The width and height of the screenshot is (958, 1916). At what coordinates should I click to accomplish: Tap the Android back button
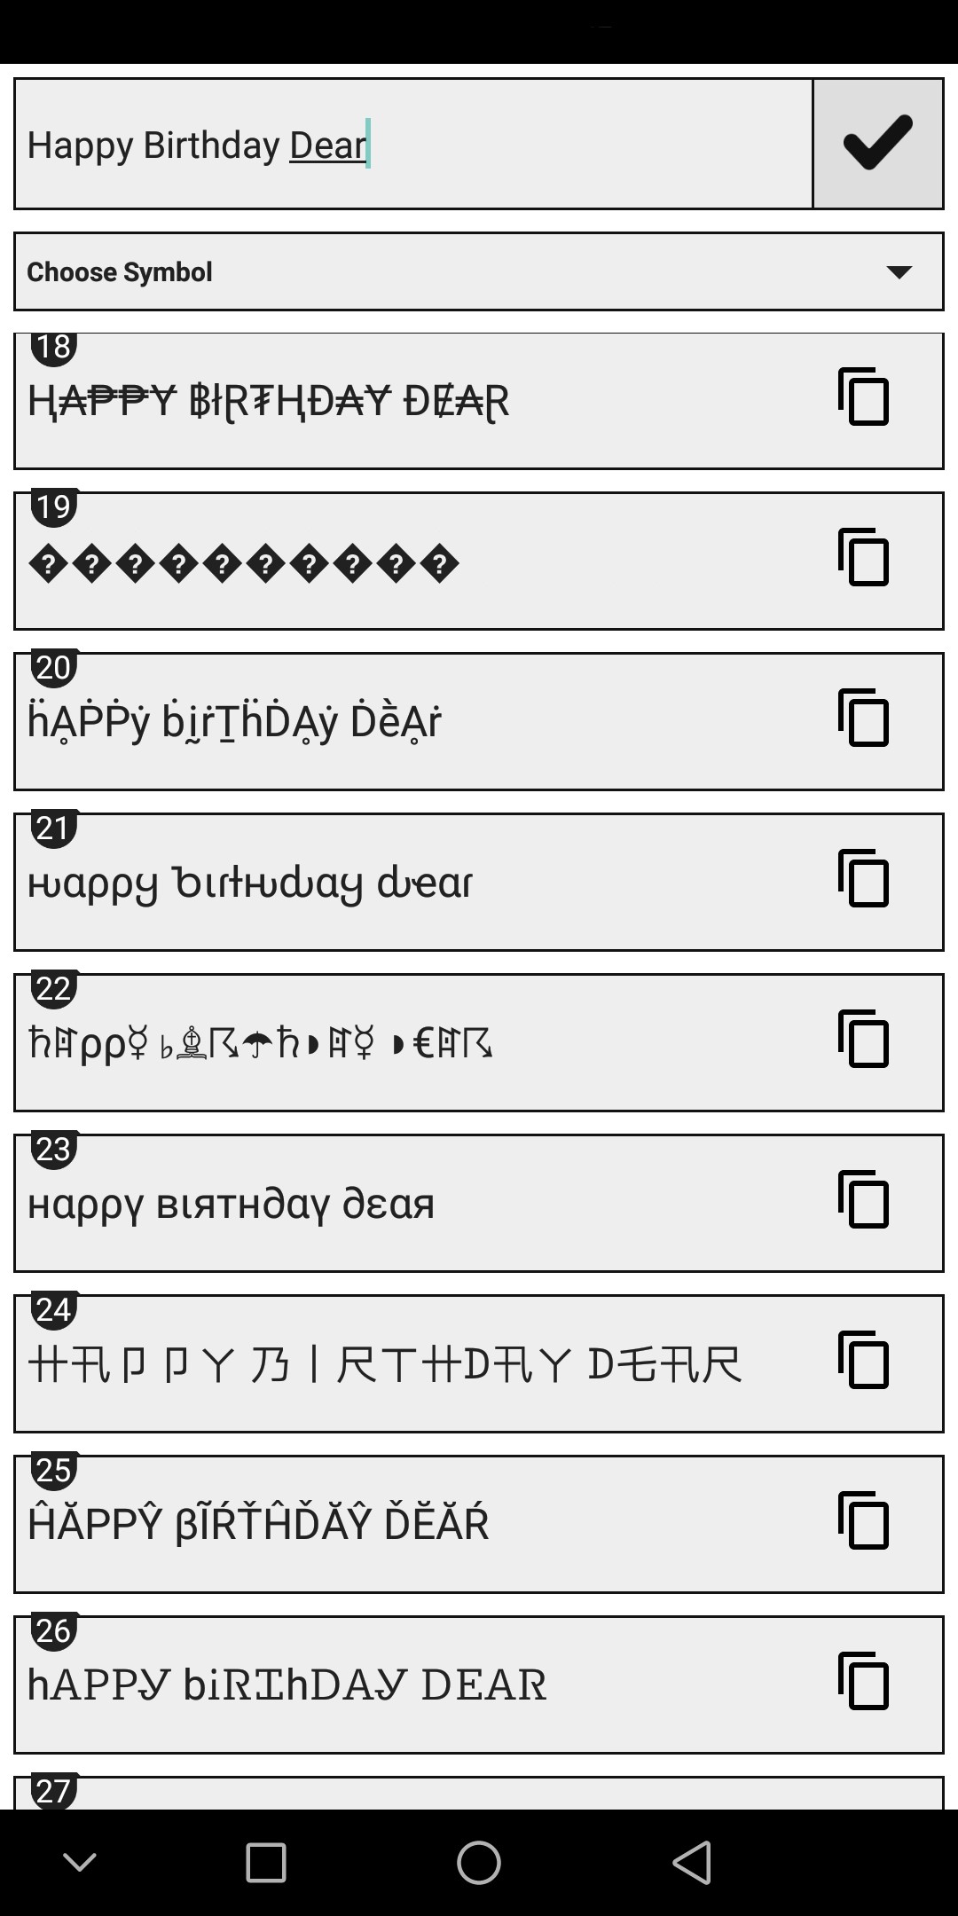pyautogui.click(x=692, y=1862)
